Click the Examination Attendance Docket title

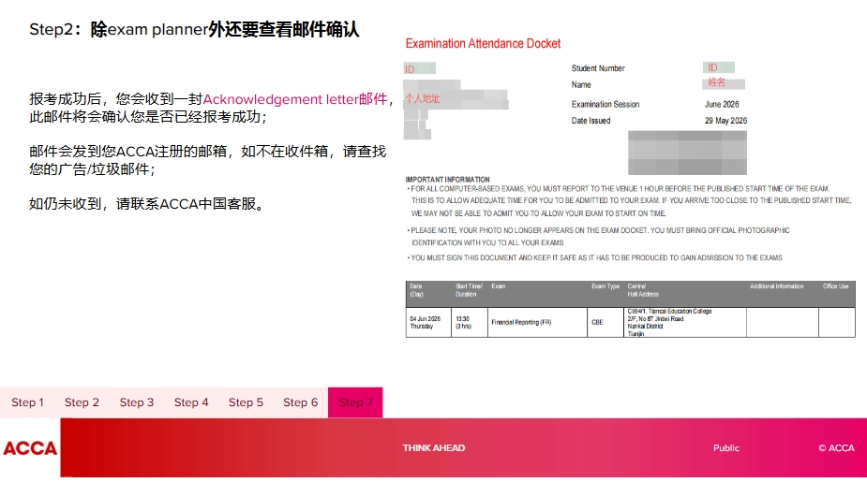coord(484,44)
